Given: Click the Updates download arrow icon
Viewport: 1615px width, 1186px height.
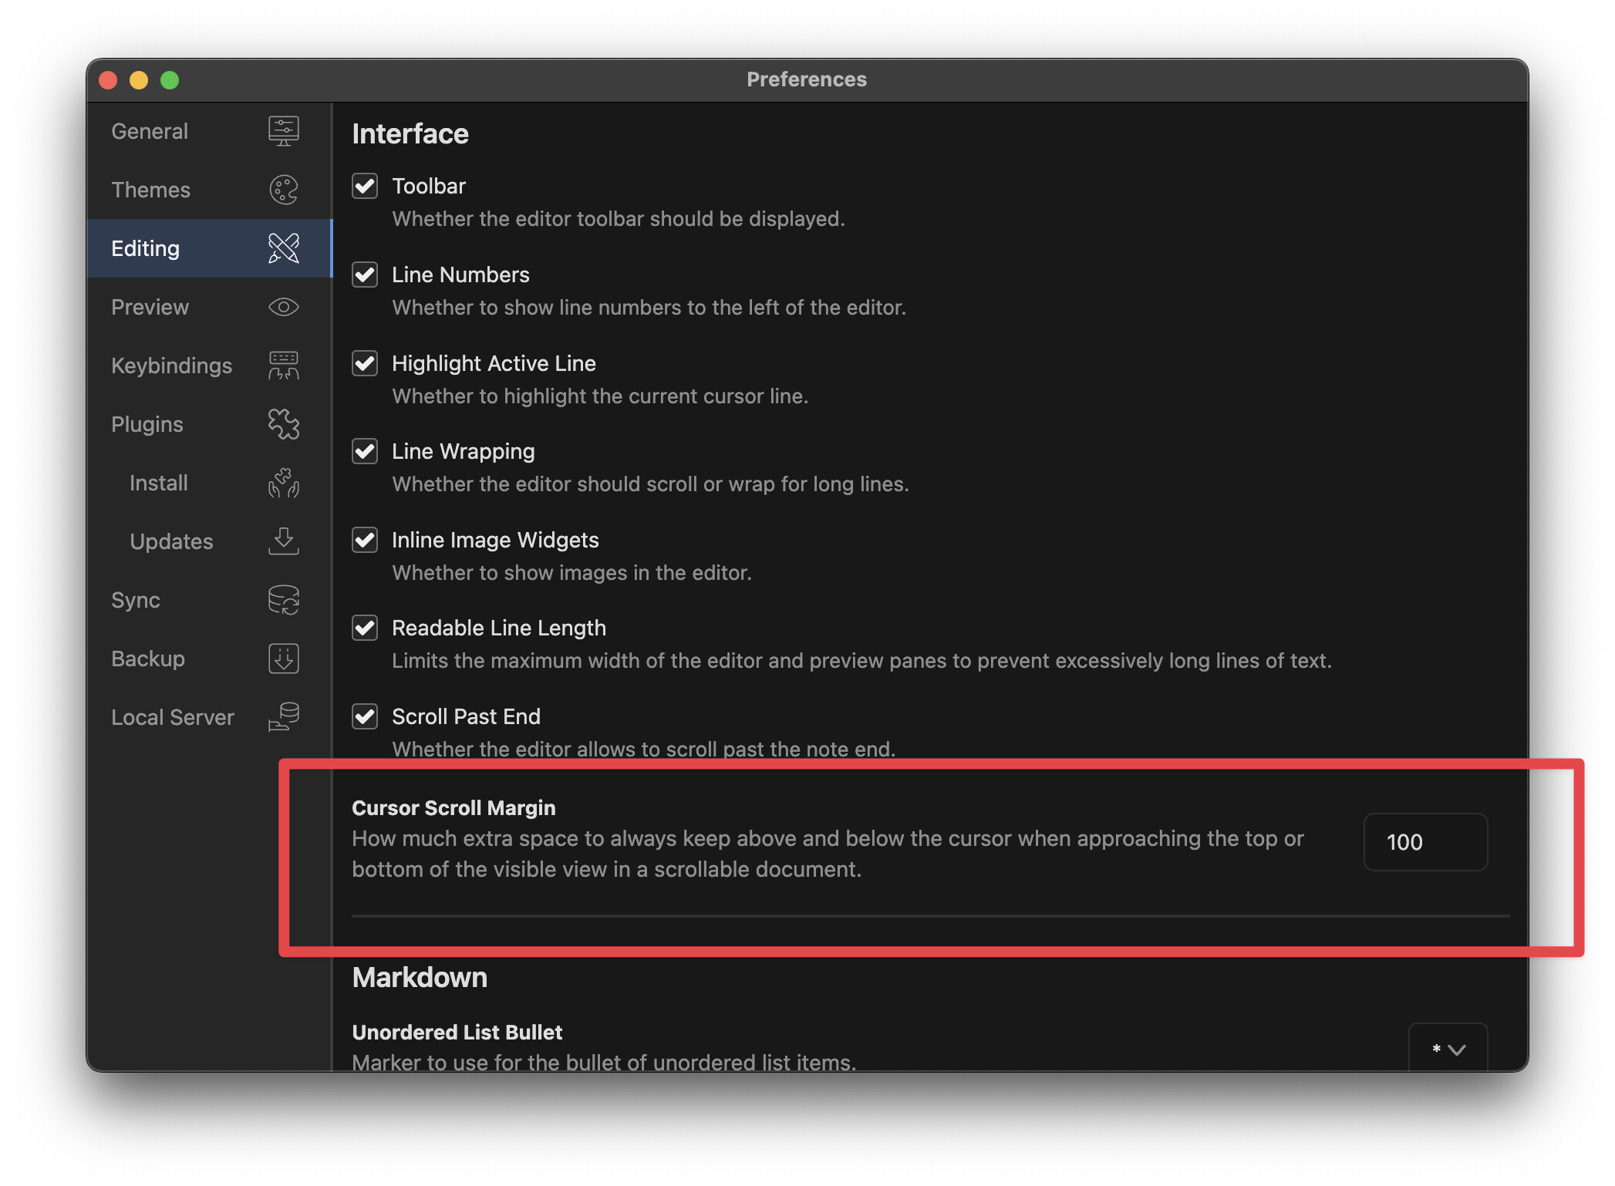Looking at the screenshot, I should tap(283, 541).
